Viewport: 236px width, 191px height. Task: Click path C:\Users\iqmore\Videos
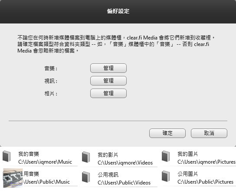125,163
